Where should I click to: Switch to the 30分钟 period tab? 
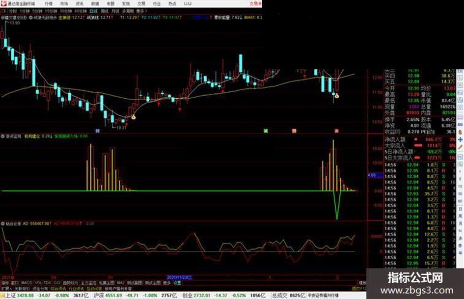[65, 11]
